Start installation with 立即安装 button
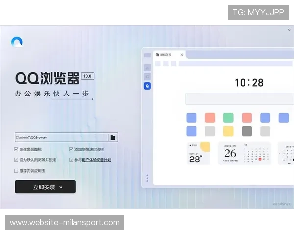The image size is (294, 235). (x=46, y=187)
